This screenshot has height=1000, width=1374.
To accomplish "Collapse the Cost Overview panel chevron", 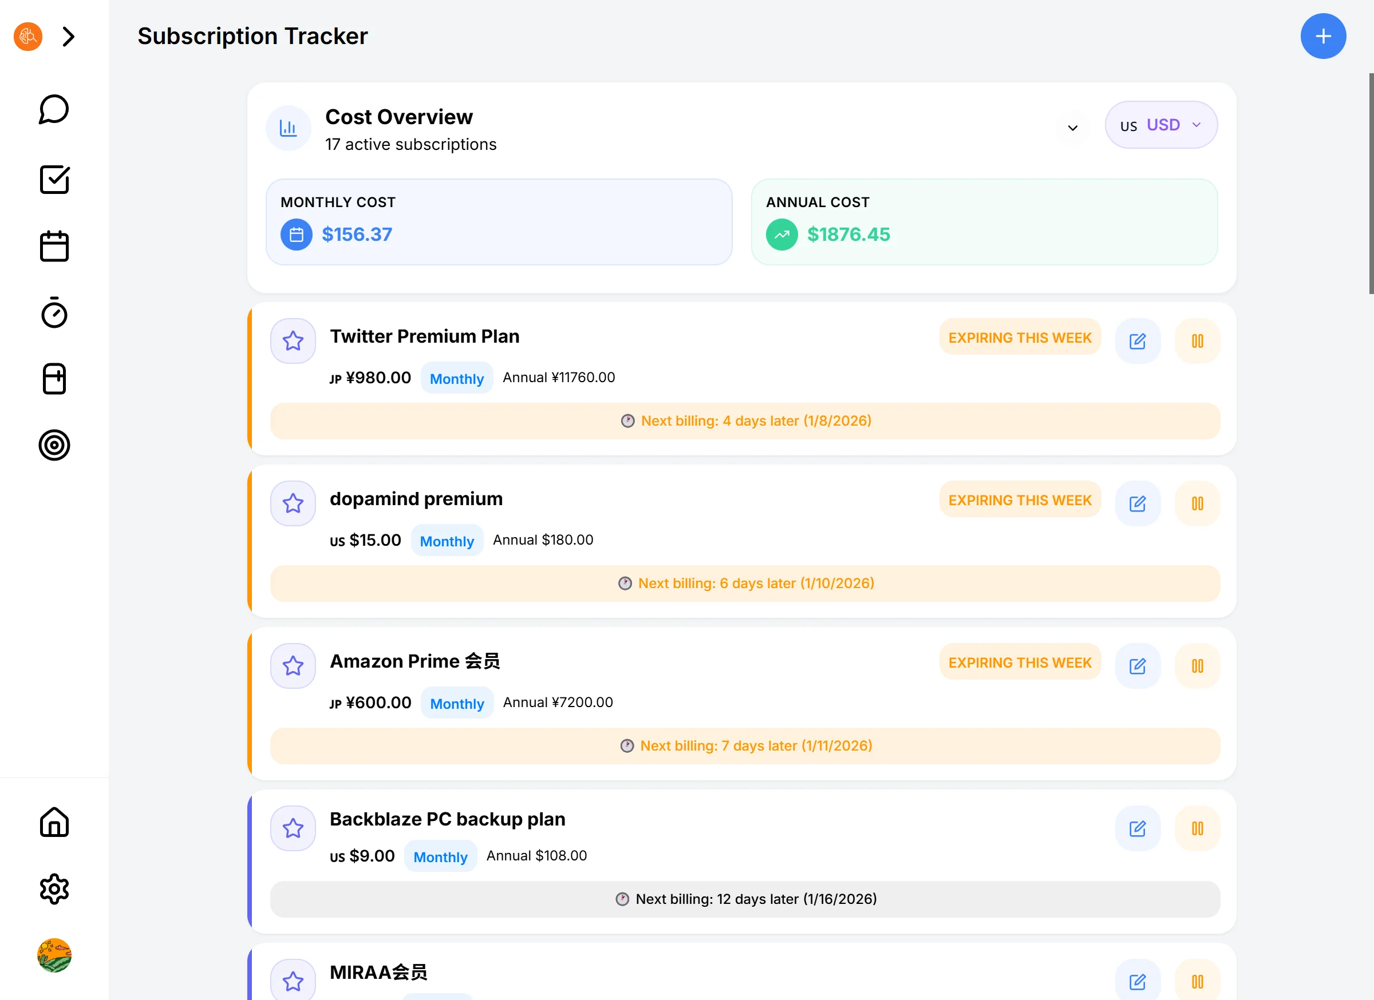I will point(1072,128).
